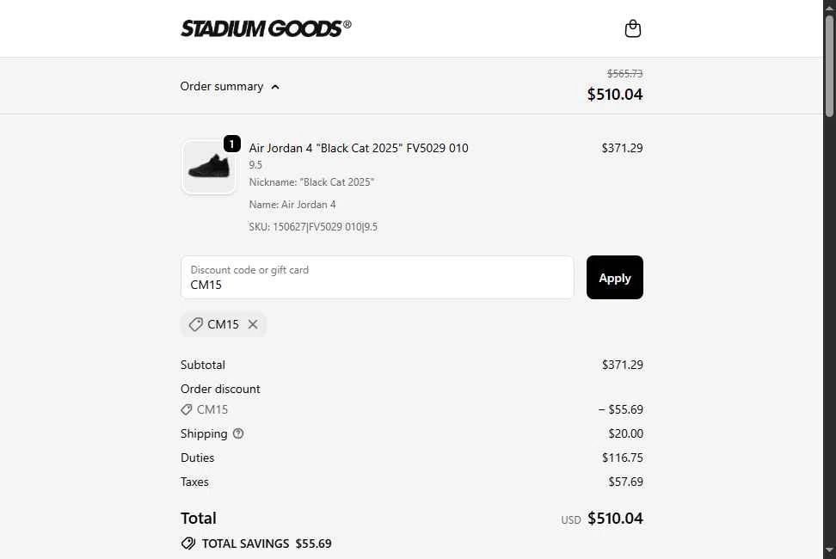Click the tag icon inside the CM15 chip
836x559 pixels.
pyautogui.click(x=196, y=324)
